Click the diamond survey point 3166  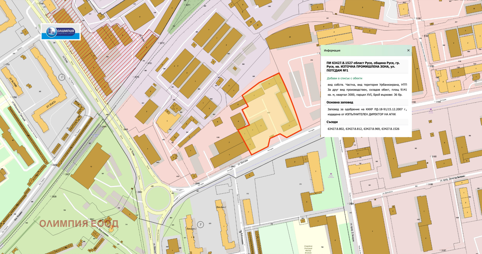[x=427, y=184]
